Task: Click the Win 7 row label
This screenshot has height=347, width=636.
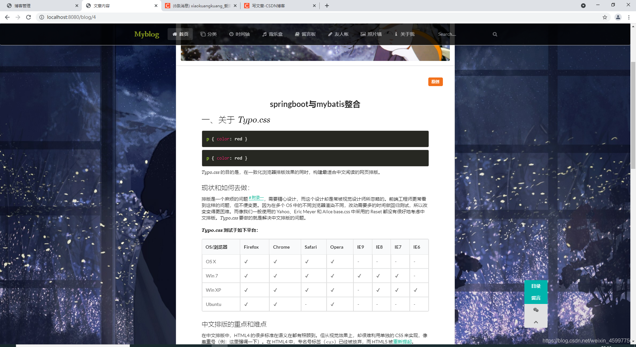Action: pos(212,276)
